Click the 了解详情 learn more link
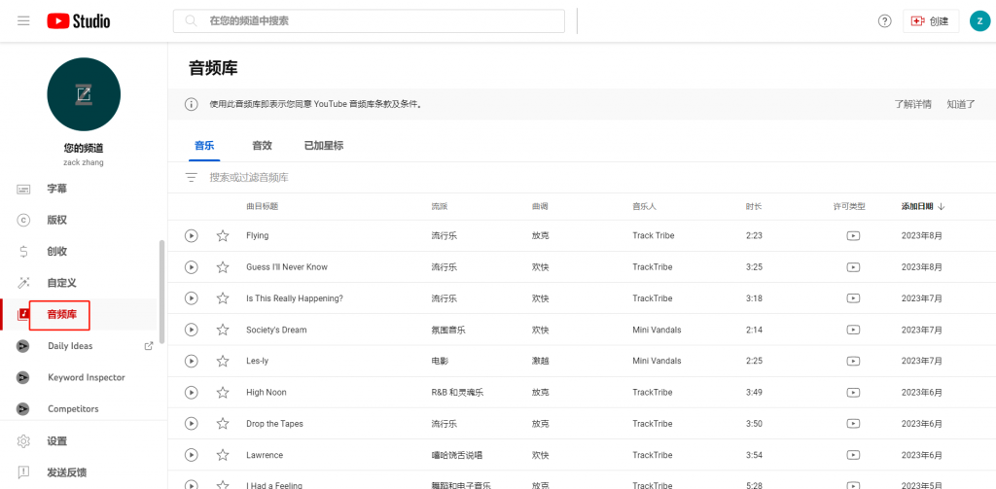The height and width of the screenshot is (489, 996). click(x=912, y=104)
